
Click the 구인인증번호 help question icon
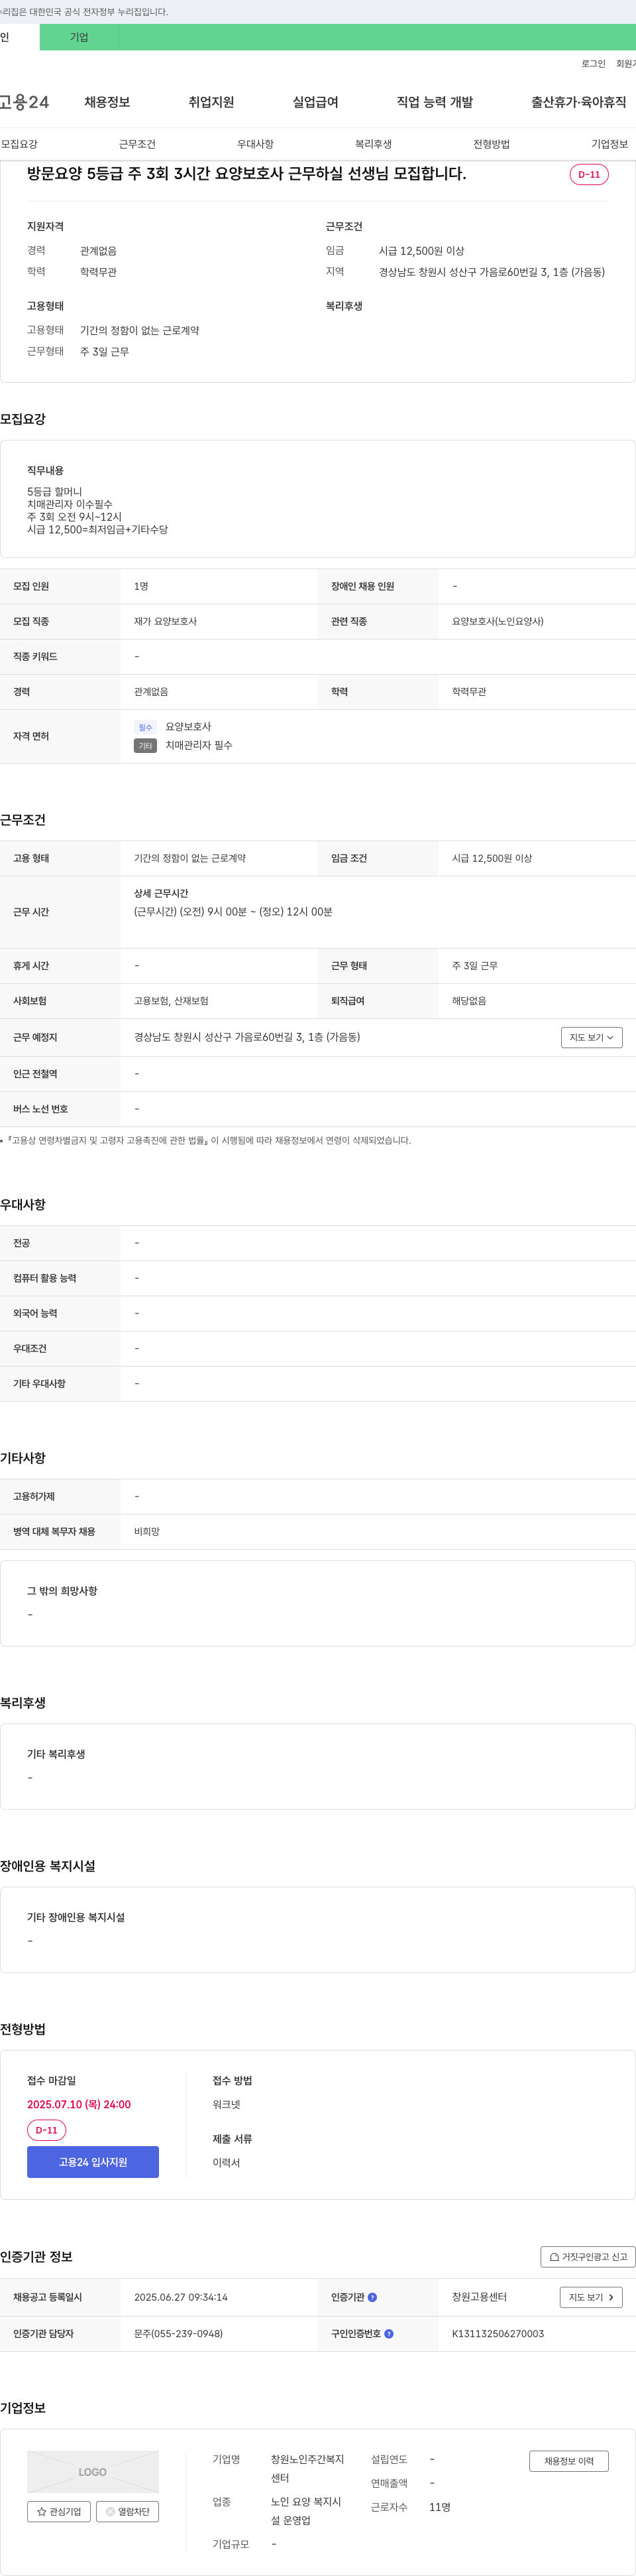point(388,2333)
